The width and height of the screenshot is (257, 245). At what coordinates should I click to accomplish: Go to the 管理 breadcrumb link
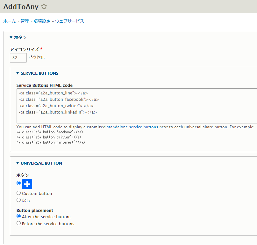[25, 21]
